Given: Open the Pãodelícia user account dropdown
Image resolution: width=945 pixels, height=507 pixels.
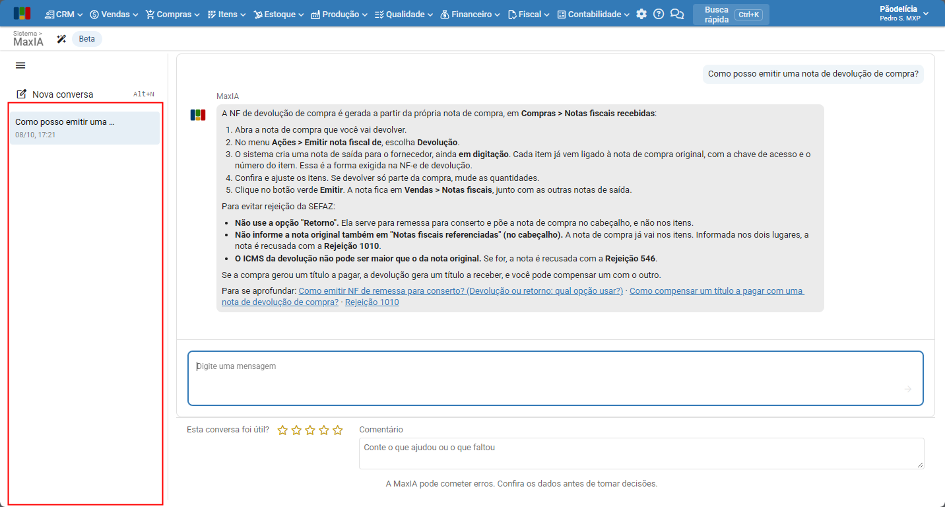Looking at the screenshot, I should coord(904,14).
